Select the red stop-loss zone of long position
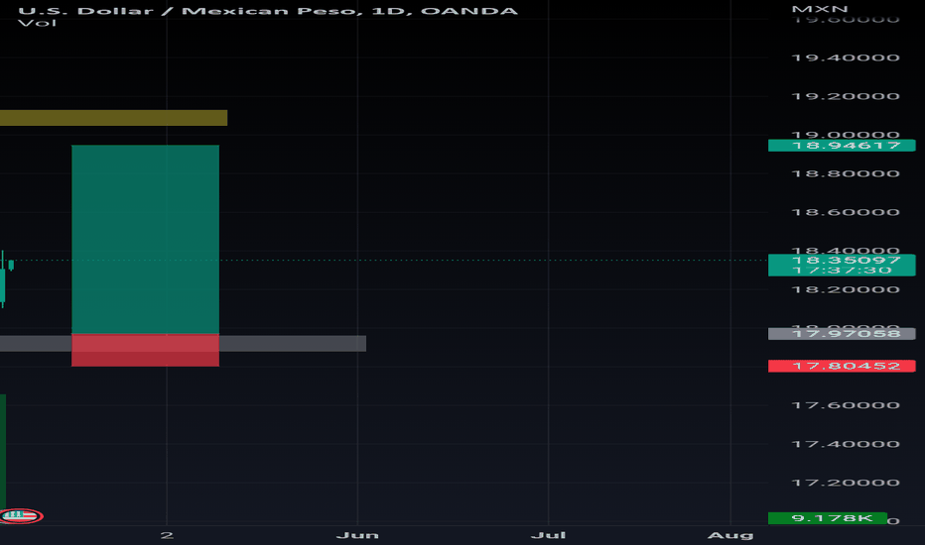 [145, 350]
